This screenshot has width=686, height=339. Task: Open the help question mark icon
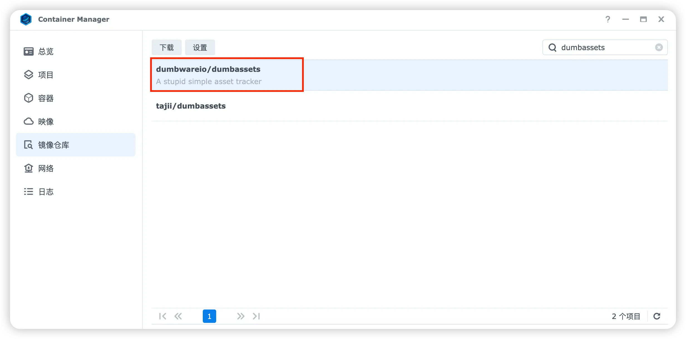tap(608, 19)
